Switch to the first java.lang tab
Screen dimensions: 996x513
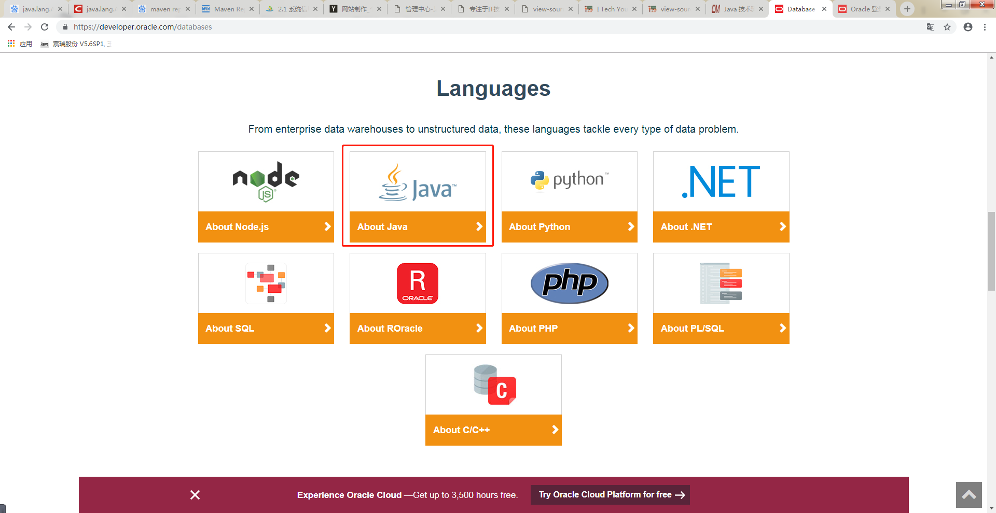[35, 9]
